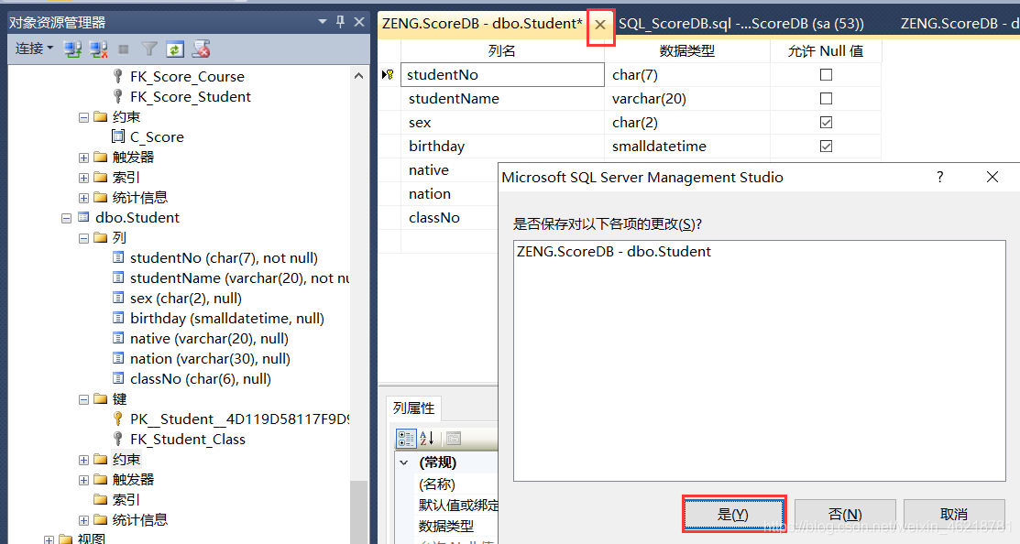Collapse the (常规) properties group
The width and height of the screenshot is (1020, 544).
click(404, 462)
